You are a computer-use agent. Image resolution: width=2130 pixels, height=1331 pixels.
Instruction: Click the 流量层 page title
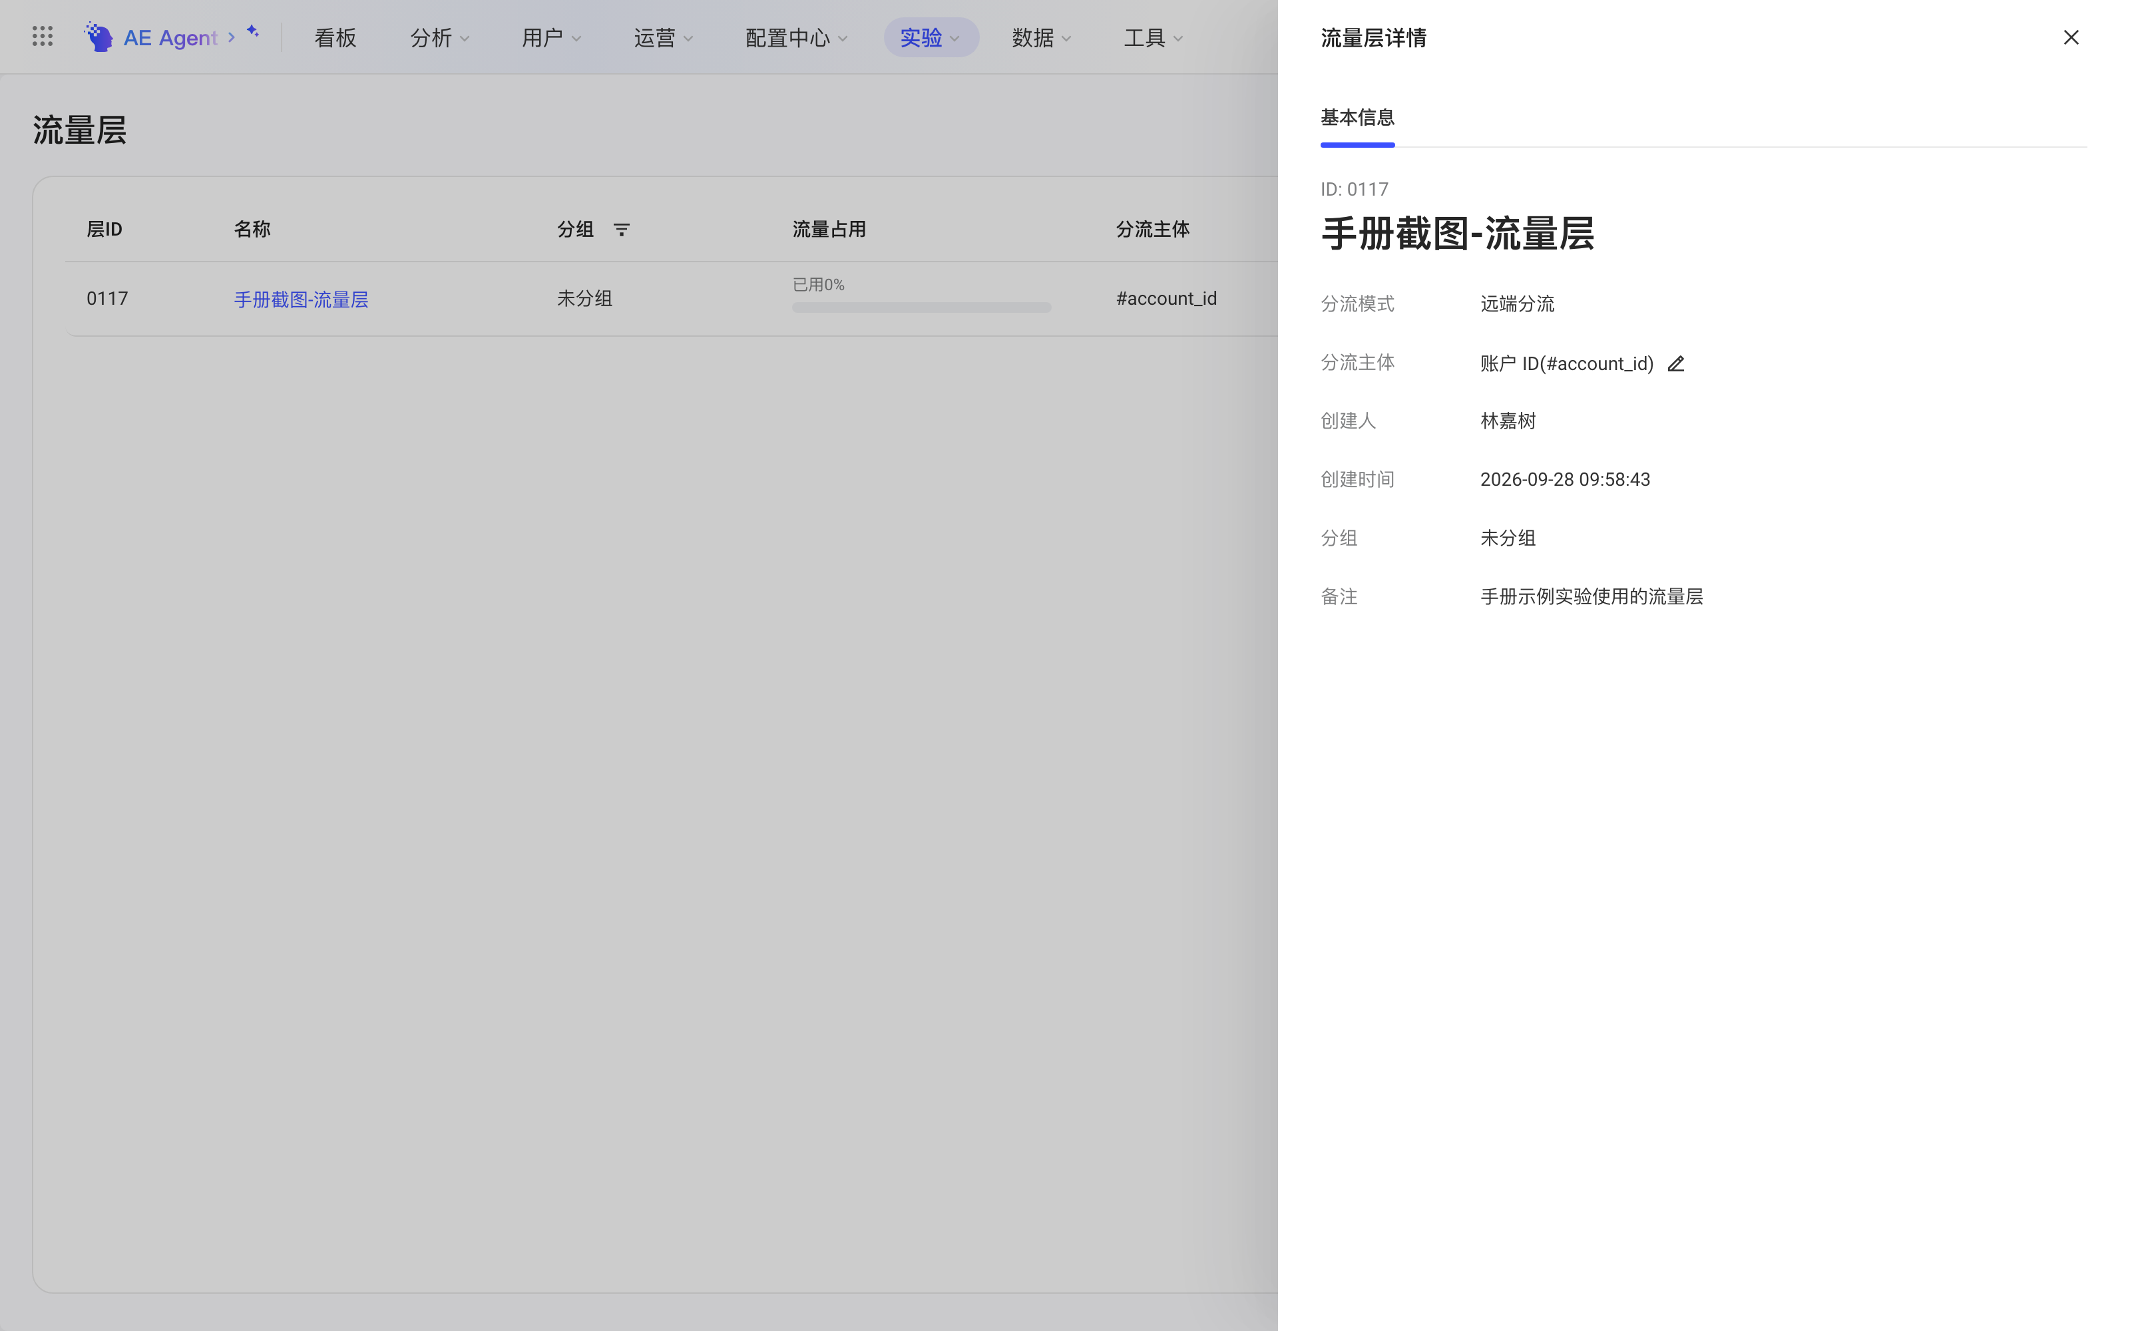(80, 130)
